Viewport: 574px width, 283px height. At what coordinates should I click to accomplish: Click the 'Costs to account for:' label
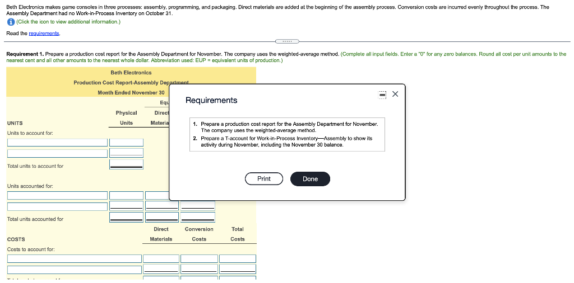(31, 249)
